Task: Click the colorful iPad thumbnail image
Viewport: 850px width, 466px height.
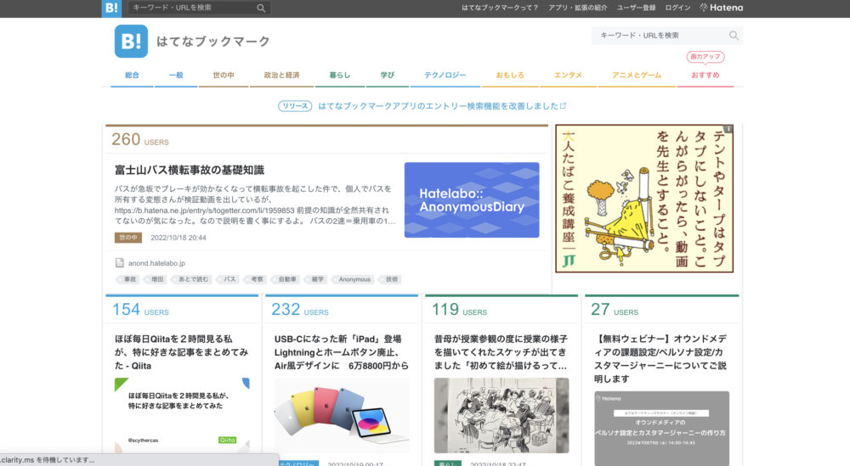Action: 342,415
